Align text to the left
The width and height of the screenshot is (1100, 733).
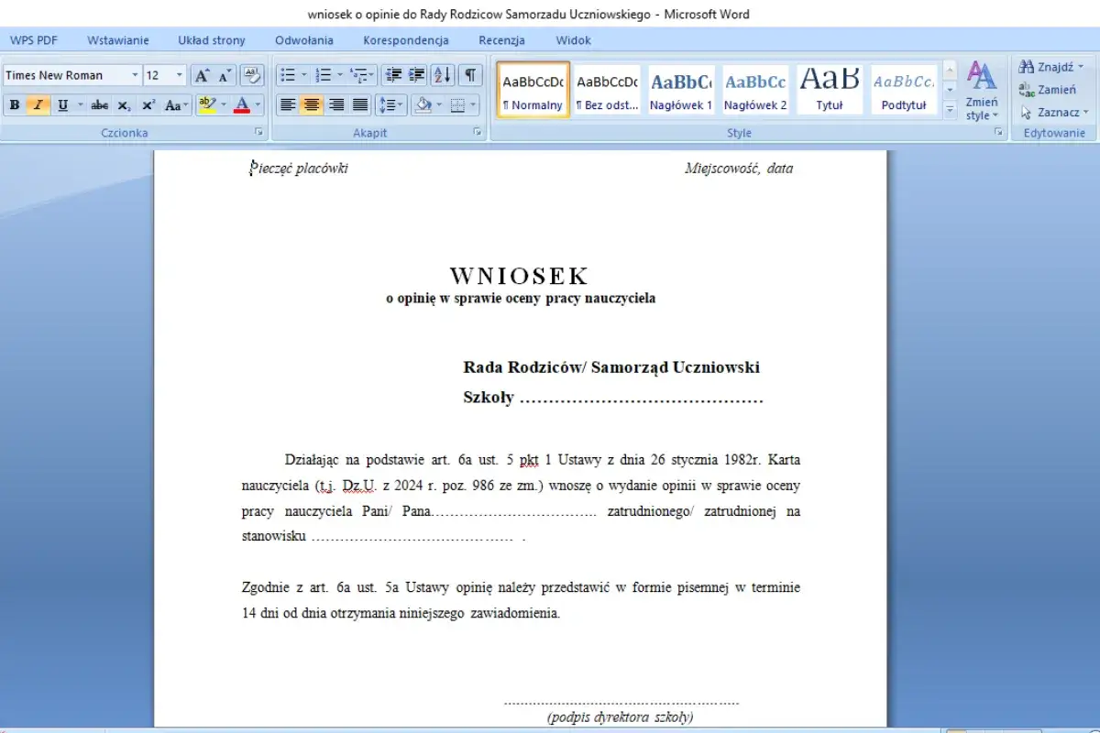pyautogui.click(x=288, y=105)
